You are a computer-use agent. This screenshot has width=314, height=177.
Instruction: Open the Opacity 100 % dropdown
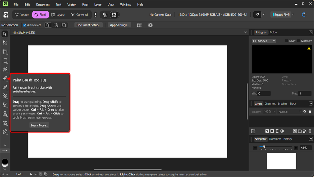(x=269, y=111)
